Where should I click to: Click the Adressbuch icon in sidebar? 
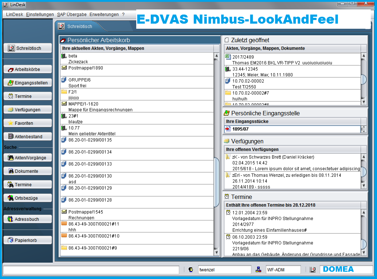11,219
